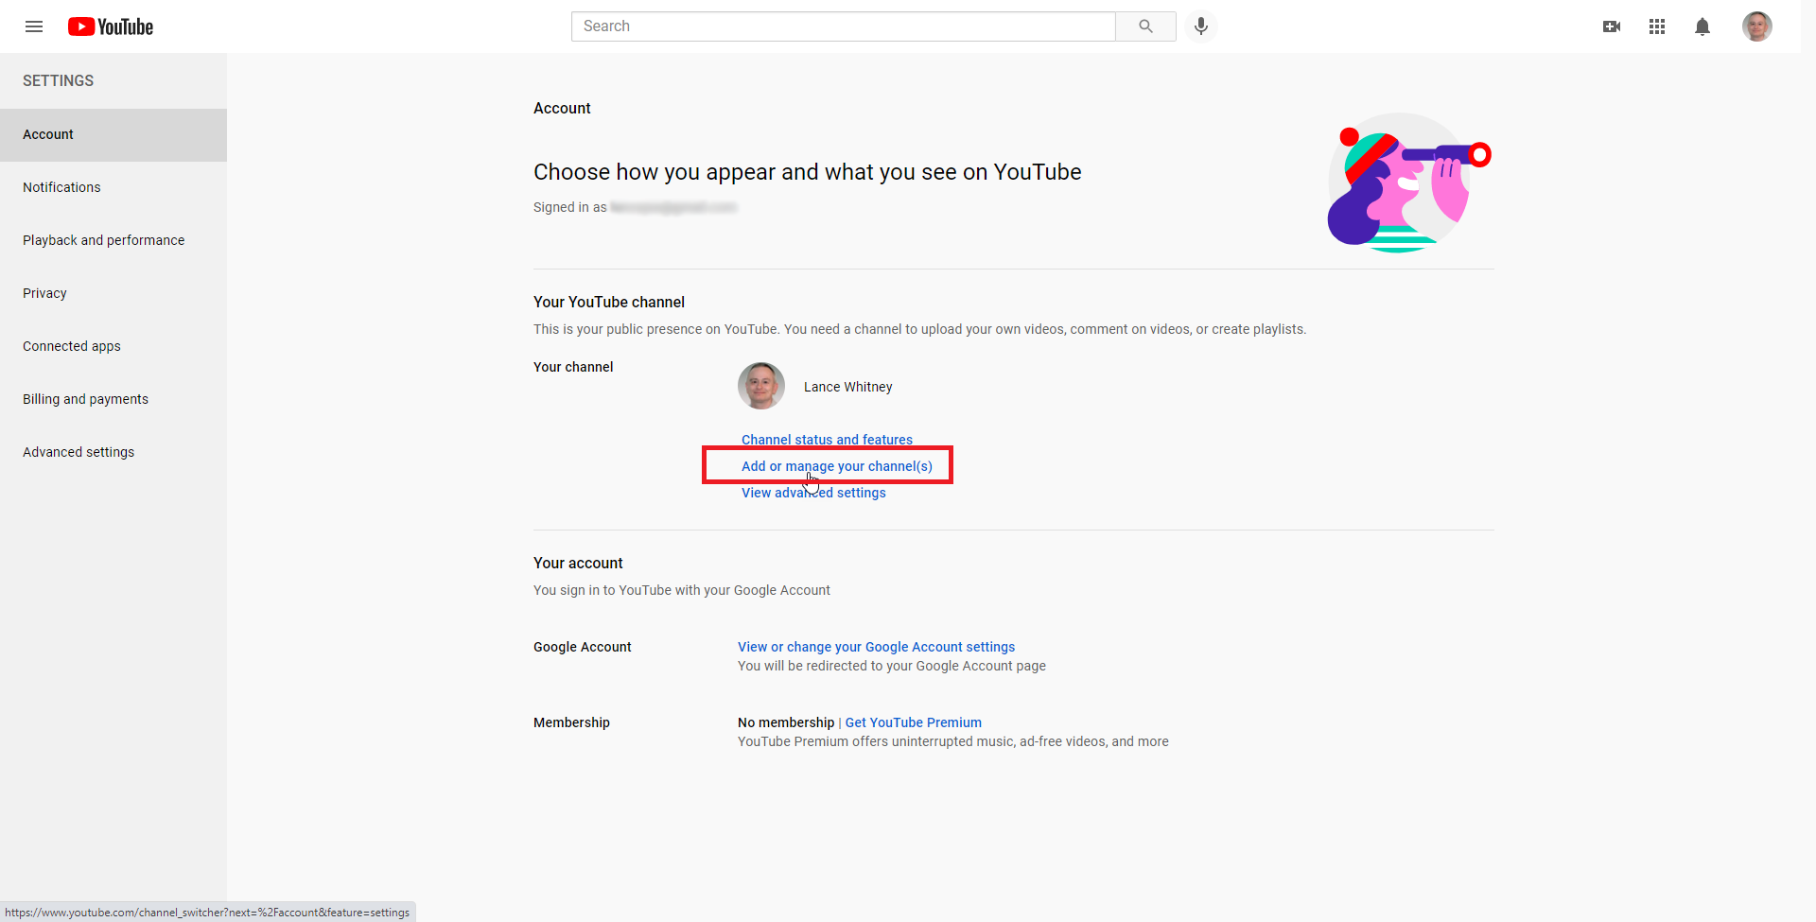Click the Your YouTube channel heading
The image size is (1816, 922).
(609, 303)
